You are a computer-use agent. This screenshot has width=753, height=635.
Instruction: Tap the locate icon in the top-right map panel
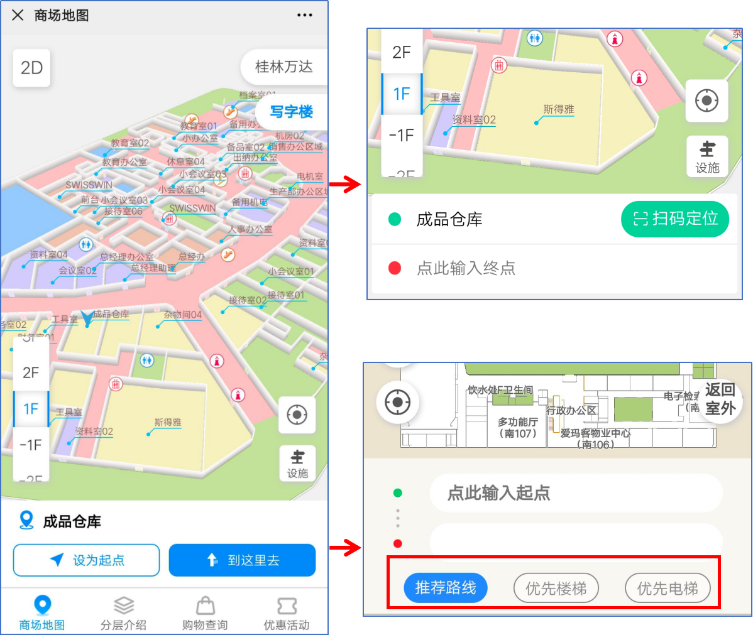click(706, 100)
